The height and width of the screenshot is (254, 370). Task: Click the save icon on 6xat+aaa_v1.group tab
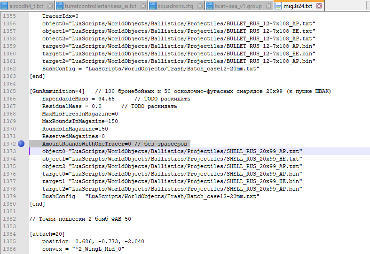(210, 6)
